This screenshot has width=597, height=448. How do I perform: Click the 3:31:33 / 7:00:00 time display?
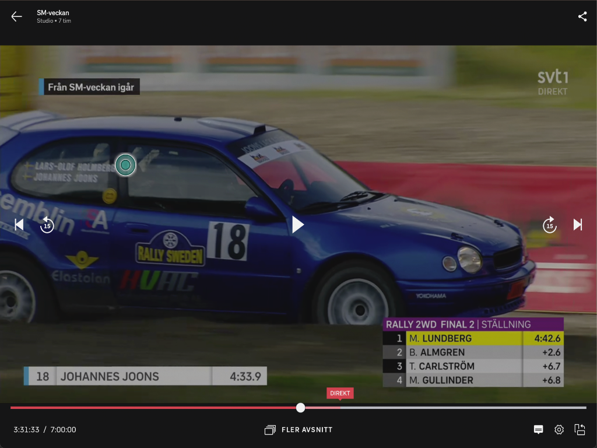[45, 430]
